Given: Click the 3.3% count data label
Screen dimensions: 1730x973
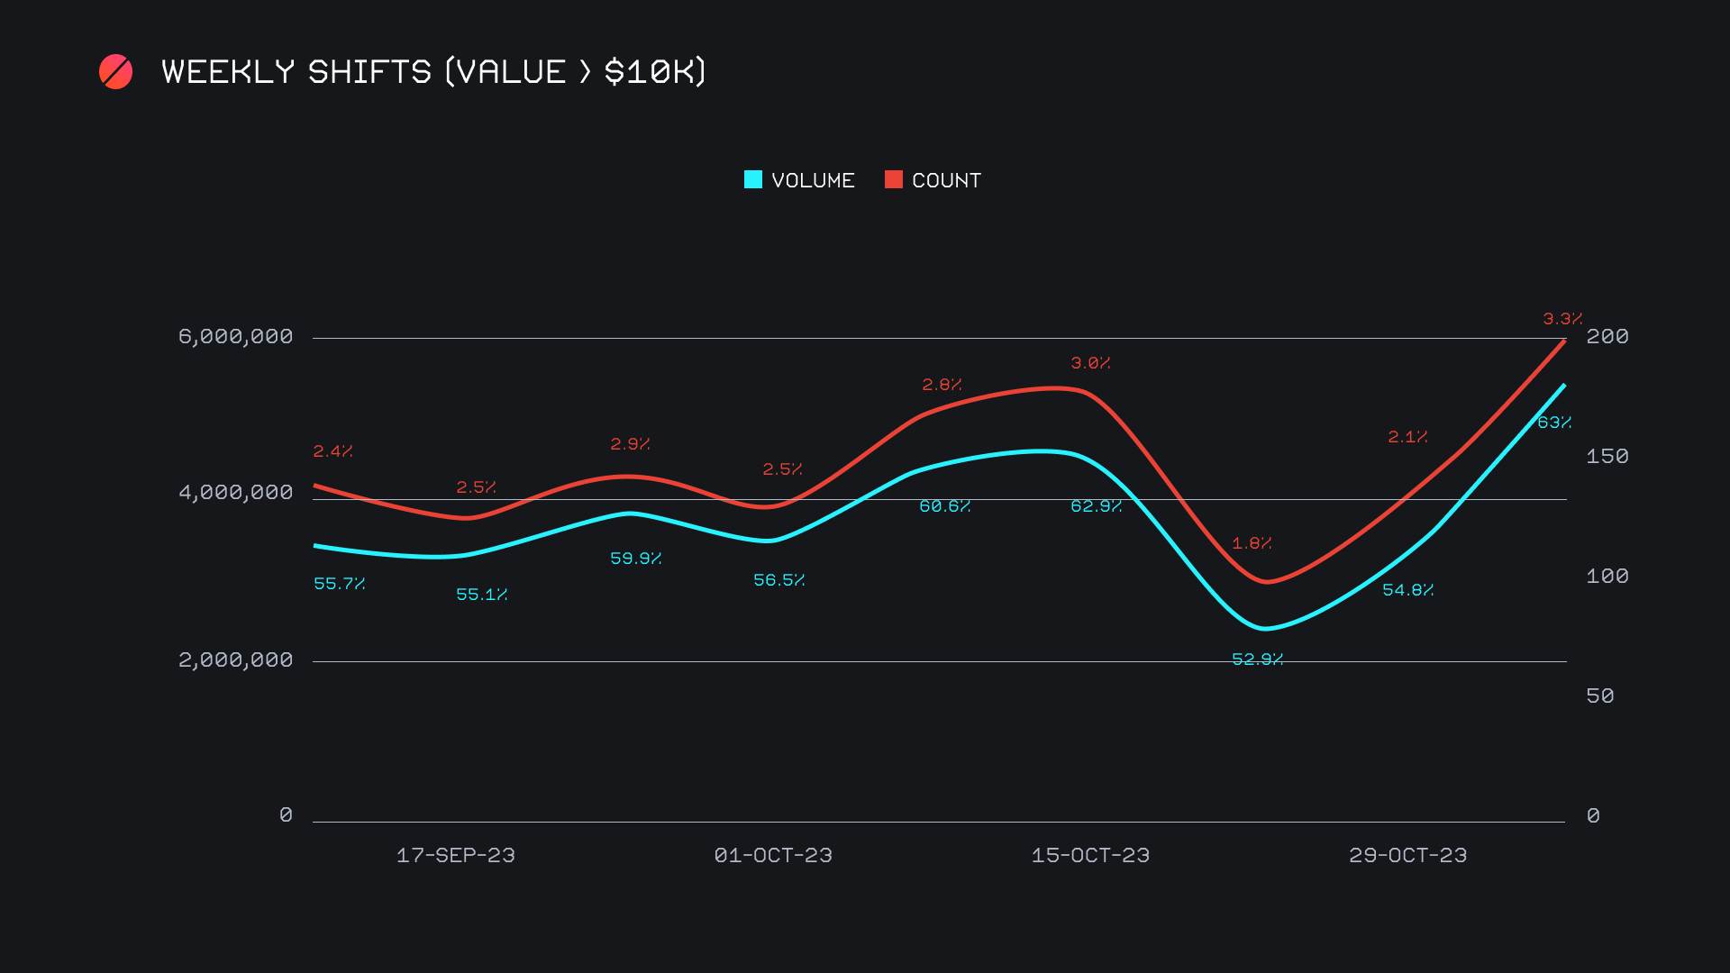Looking at the screenshot, I should click(1562, 319).
